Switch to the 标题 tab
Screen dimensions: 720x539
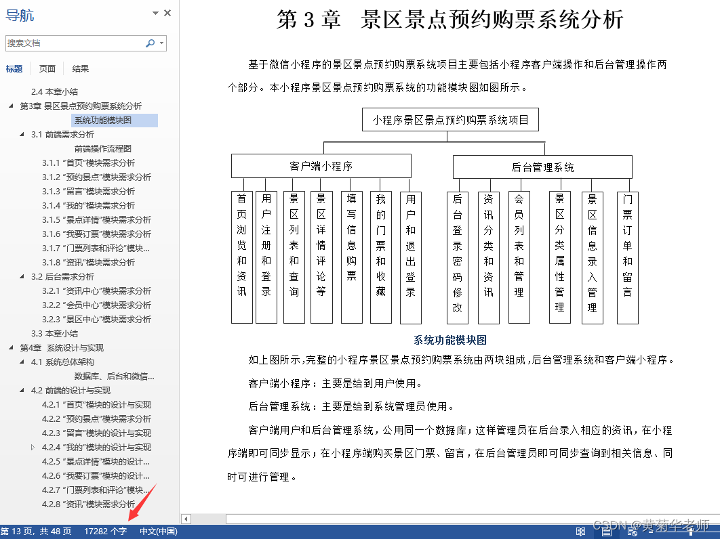14,68
